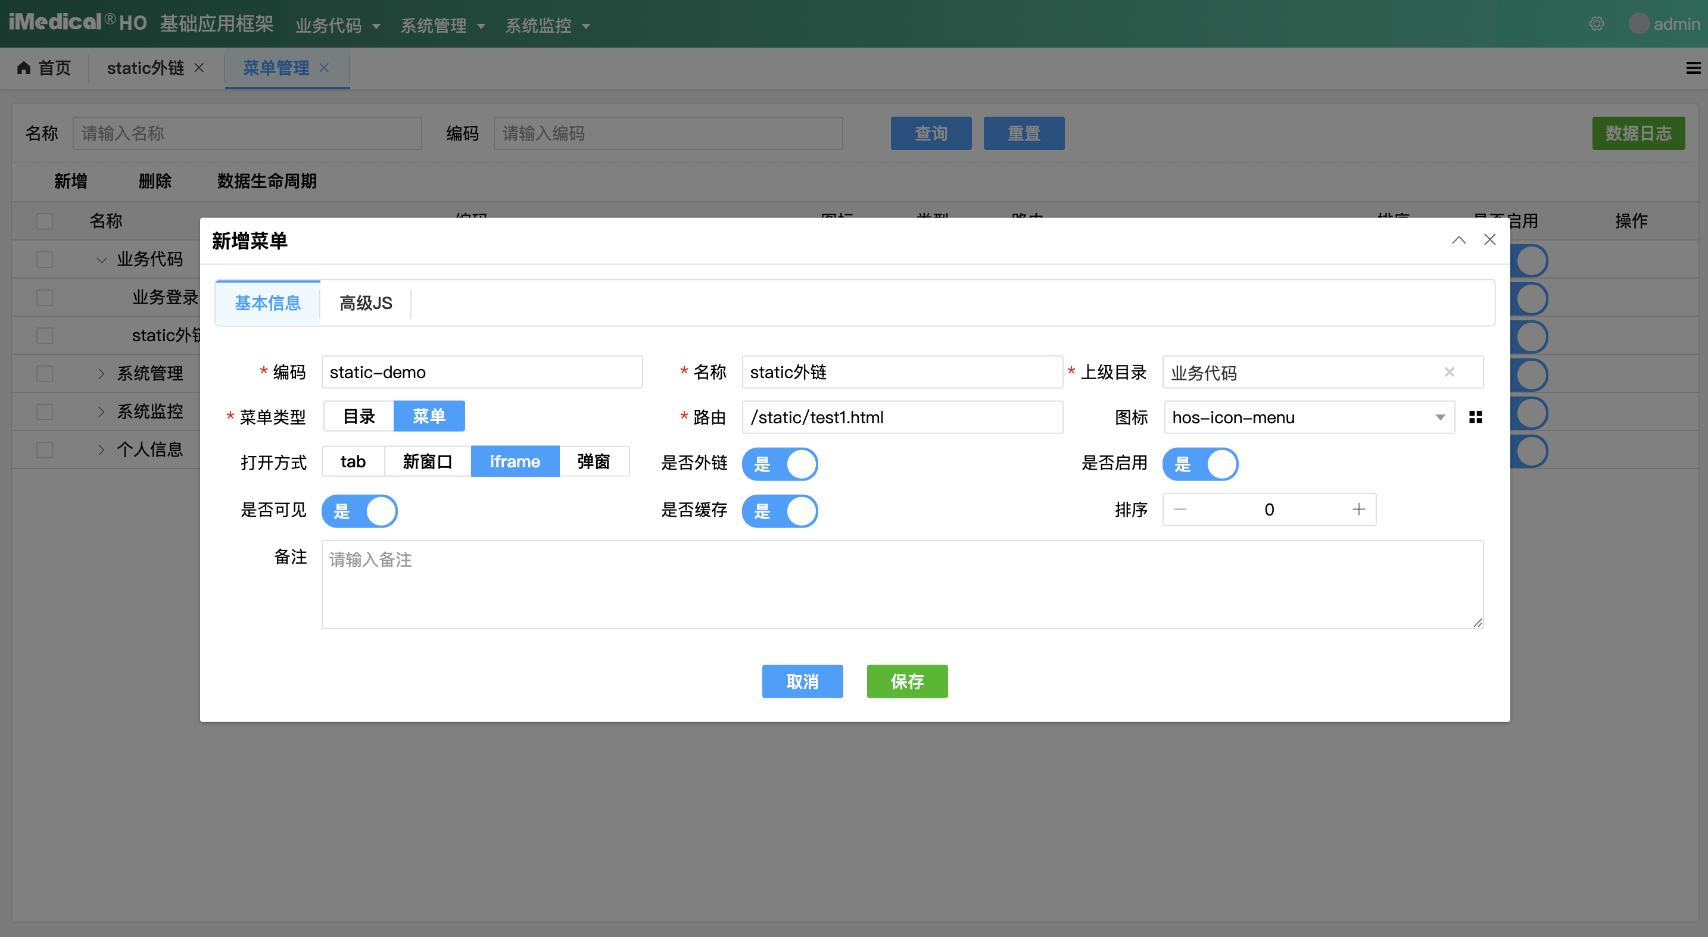Click the hamburger menu icon at right
This screenshot has width=1708, height=937.
[x=1693, y=68]
